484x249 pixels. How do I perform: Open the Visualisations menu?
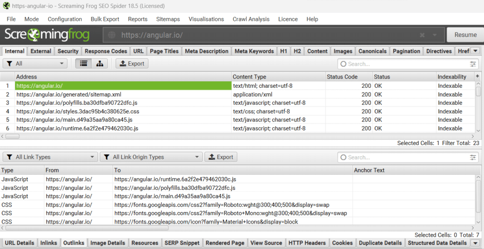[206, 19]
